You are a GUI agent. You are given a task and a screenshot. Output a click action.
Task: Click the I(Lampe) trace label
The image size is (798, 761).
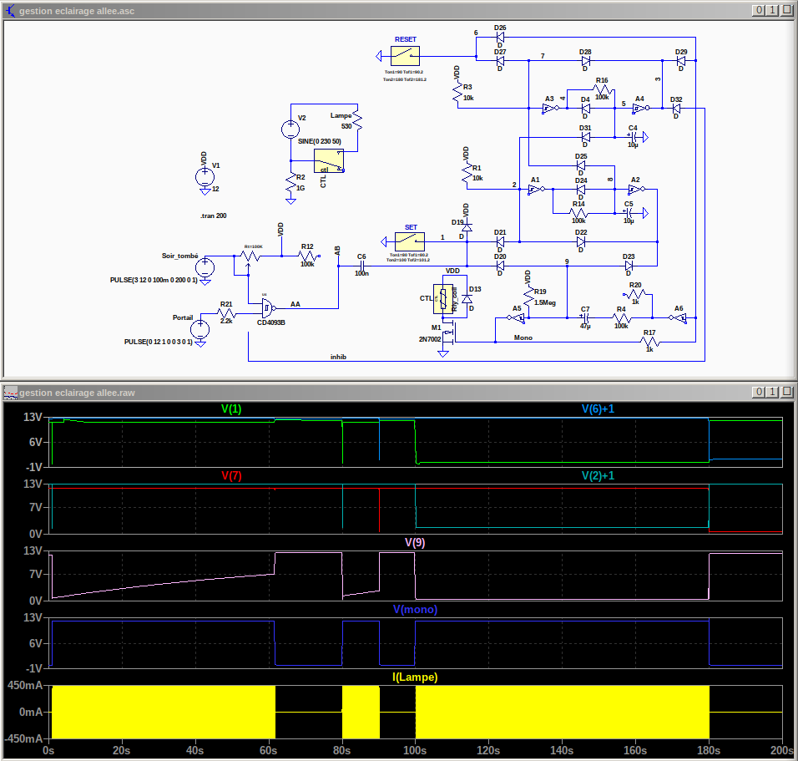(415, 676)
